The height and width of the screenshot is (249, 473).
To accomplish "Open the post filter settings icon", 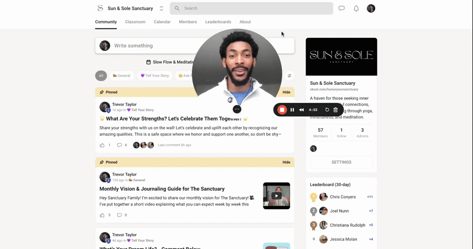I will click(x=289, y=76).
